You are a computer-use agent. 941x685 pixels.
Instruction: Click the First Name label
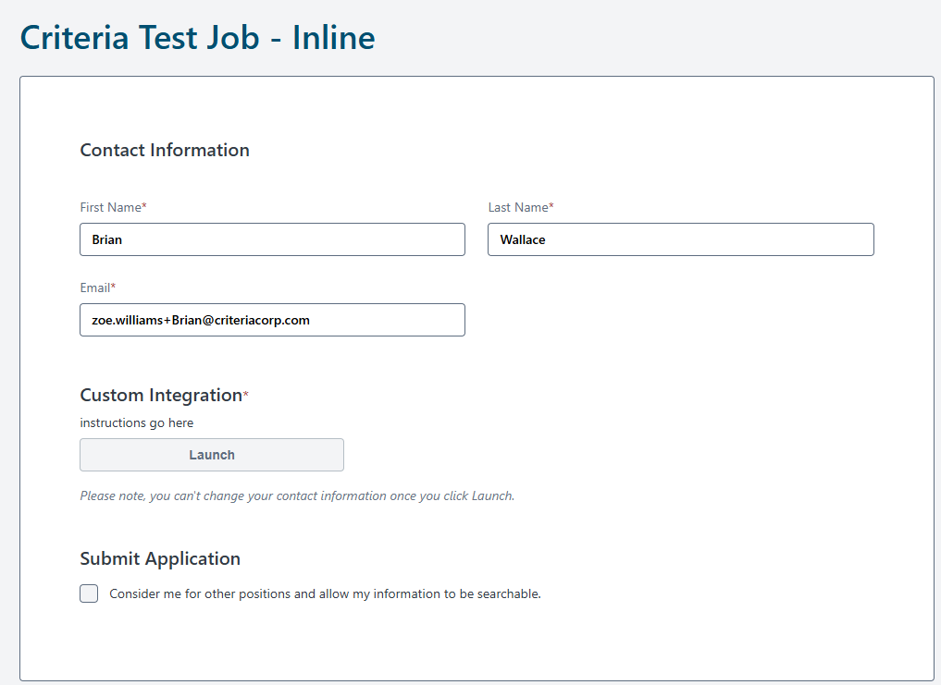click(x=113, y=207)
